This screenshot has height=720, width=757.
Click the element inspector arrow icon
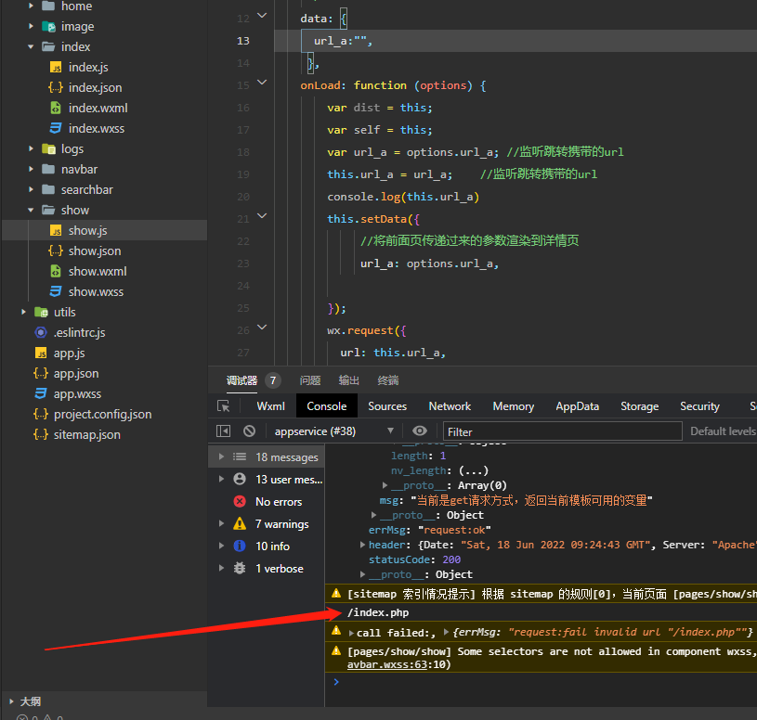(x=224, y=406)
